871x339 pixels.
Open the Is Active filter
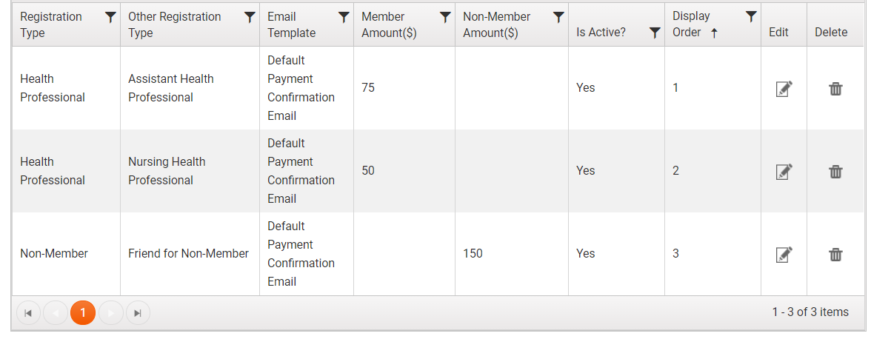pos(655,33)
